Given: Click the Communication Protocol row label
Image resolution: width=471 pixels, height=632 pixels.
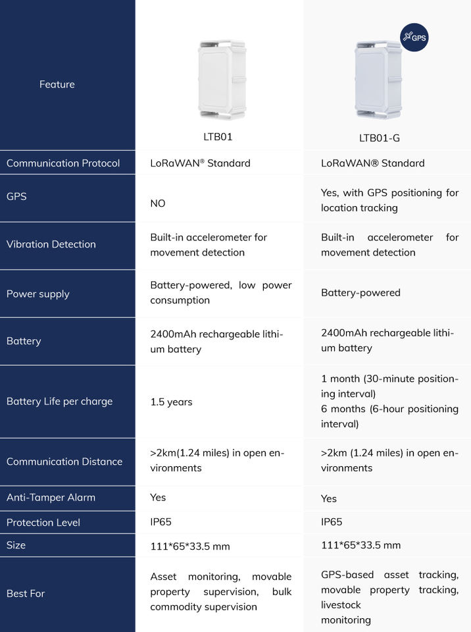Looking at the screenshot, I should 63,163.
